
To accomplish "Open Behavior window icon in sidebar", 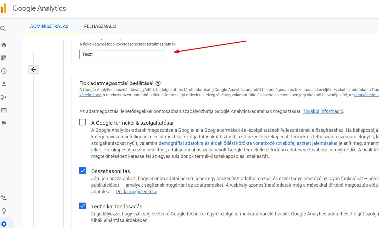I will coord(4,110).
